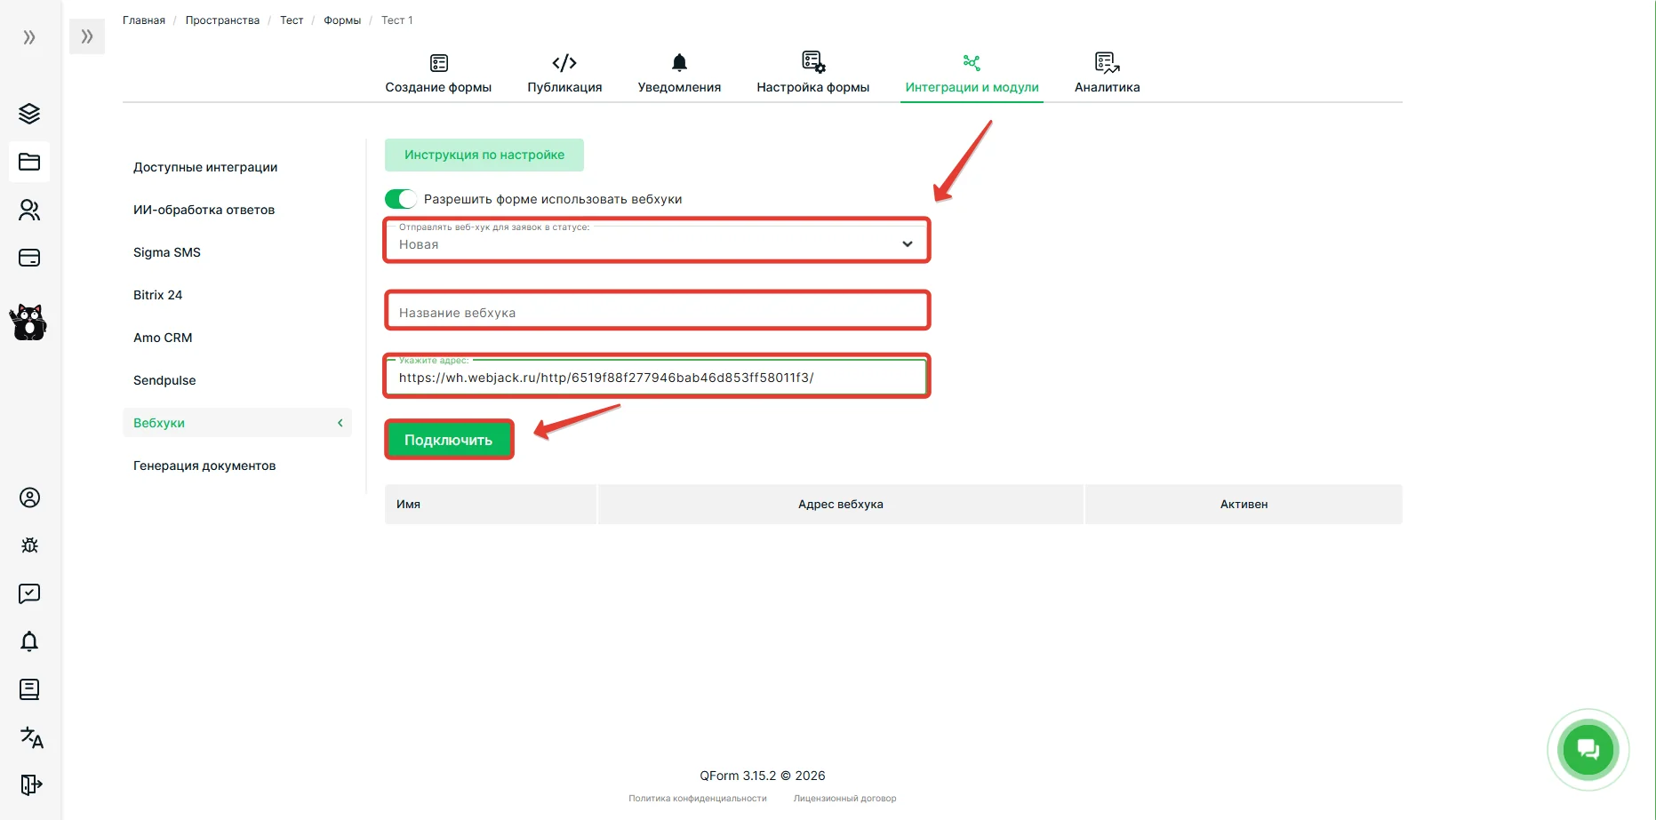Open the layers stack sidebar icon
The image size is (1656, 820).
click(29, 114)
